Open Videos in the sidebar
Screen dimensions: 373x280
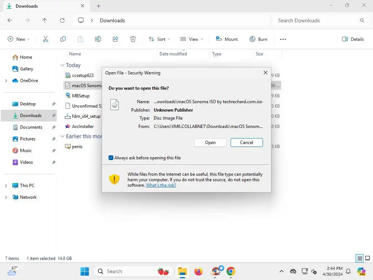(x=26, y=162)
